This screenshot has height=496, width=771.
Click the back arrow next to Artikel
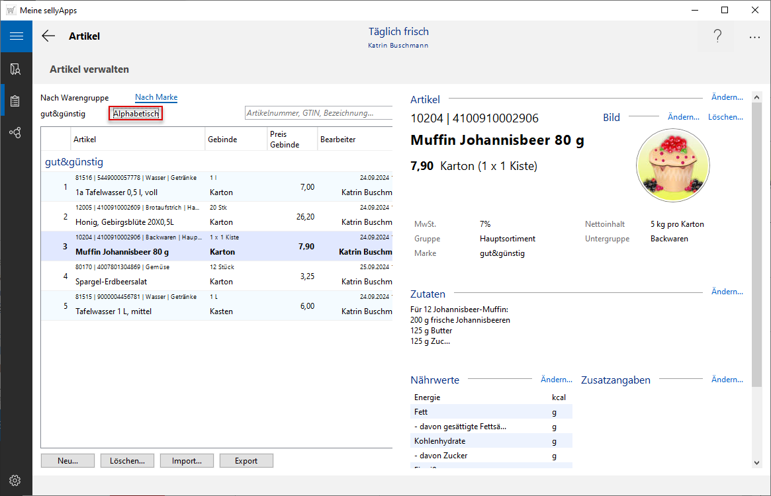(48, 36)
